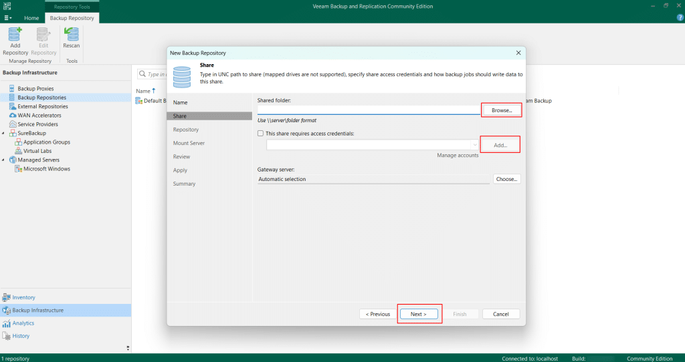
Task: Click 'Connected to: localhost' in status bar
Action: pyautogui.click(x=530, y=359)
